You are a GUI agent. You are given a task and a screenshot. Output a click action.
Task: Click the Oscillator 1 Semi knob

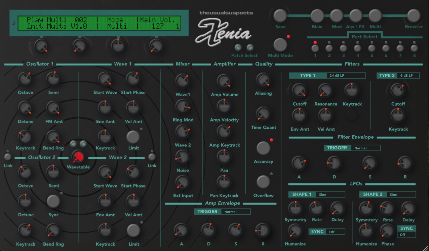[x=53, y=79]
